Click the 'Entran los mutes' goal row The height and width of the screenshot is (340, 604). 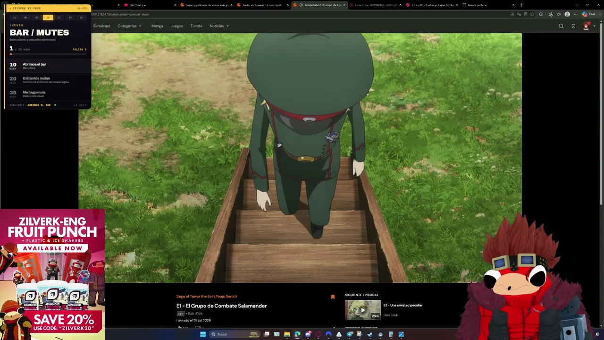(48, 80)
